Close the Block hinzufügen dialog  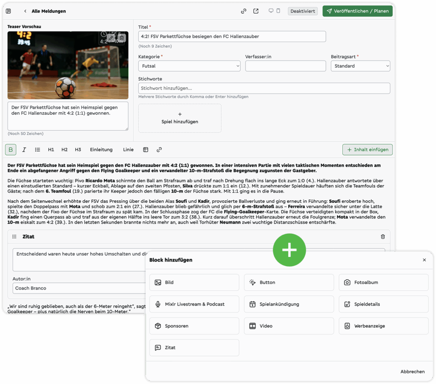pyautogui.click(x=424, y=260)
